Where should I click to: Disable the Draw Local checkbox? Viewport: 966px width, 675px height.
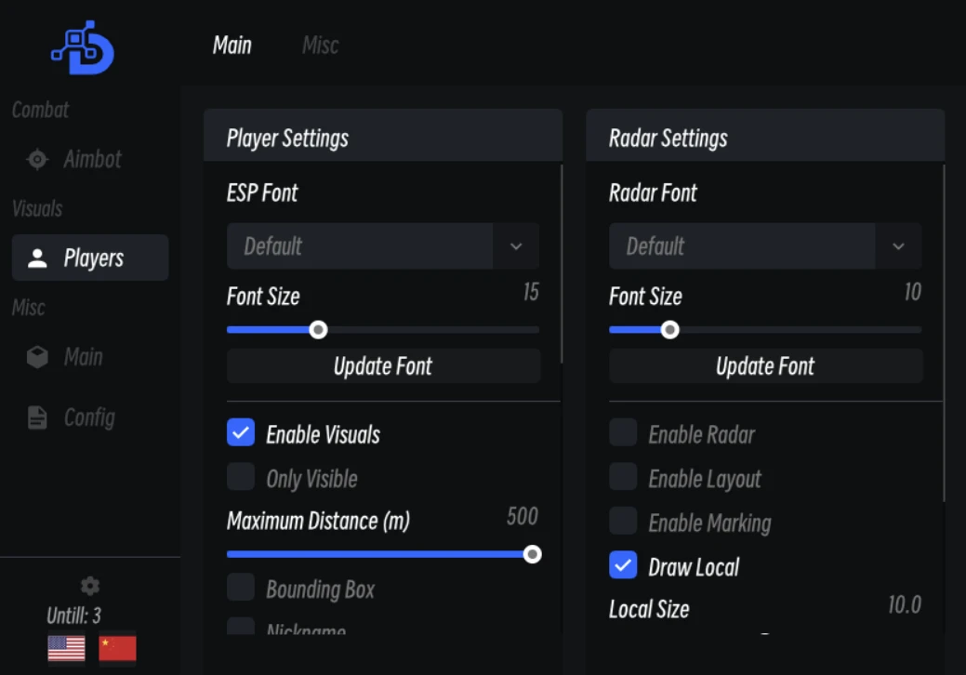pyautogui.click(x=623, y=564)
